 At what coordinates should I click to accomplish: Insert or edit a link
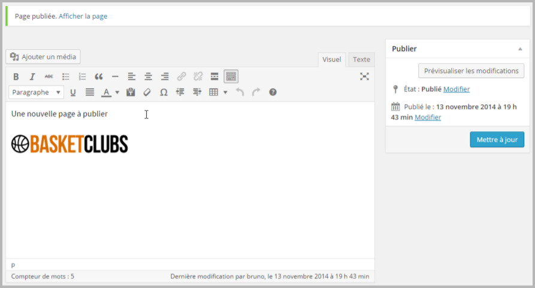click(x=182, y=77)
